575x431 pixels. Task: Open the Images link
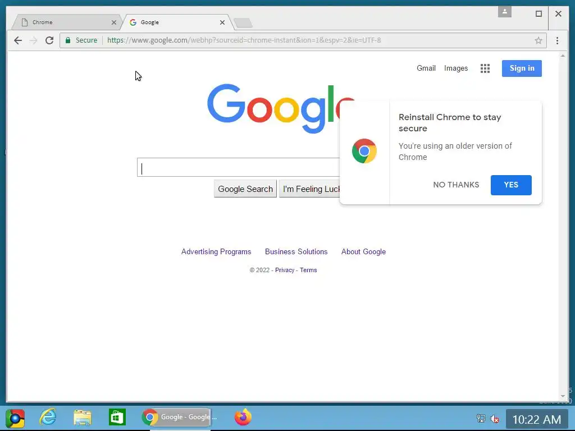click(456, 68)
